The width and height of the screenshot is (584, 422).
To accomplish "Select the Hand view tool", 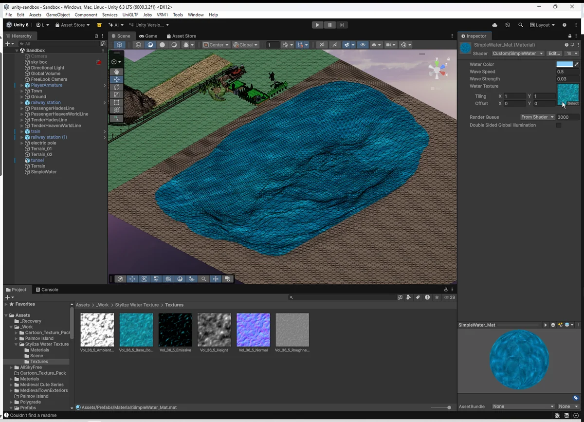I will (117, 72).
